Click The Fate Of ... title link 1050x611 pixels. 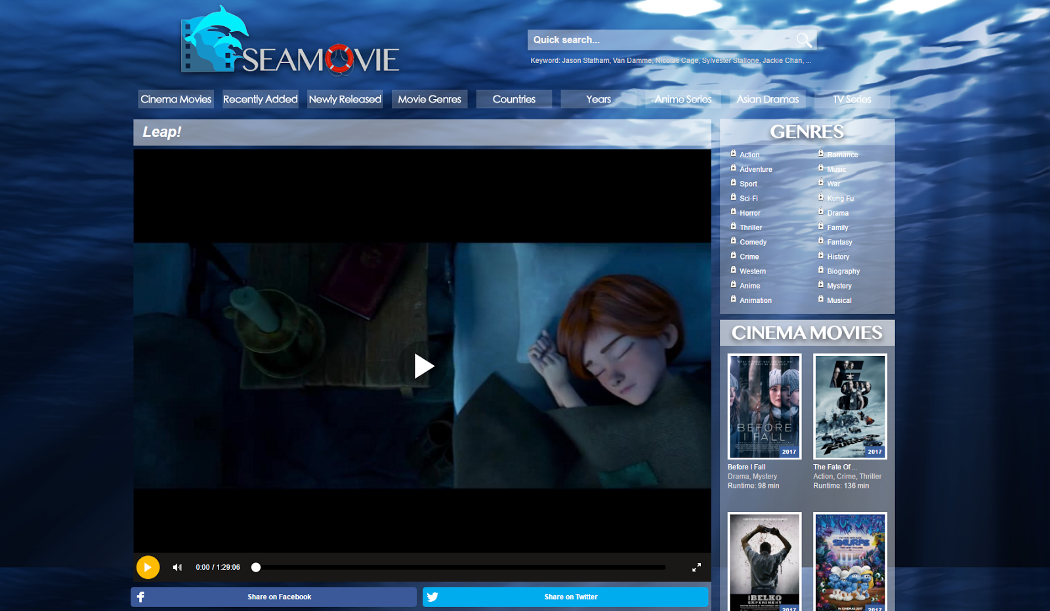835,467
